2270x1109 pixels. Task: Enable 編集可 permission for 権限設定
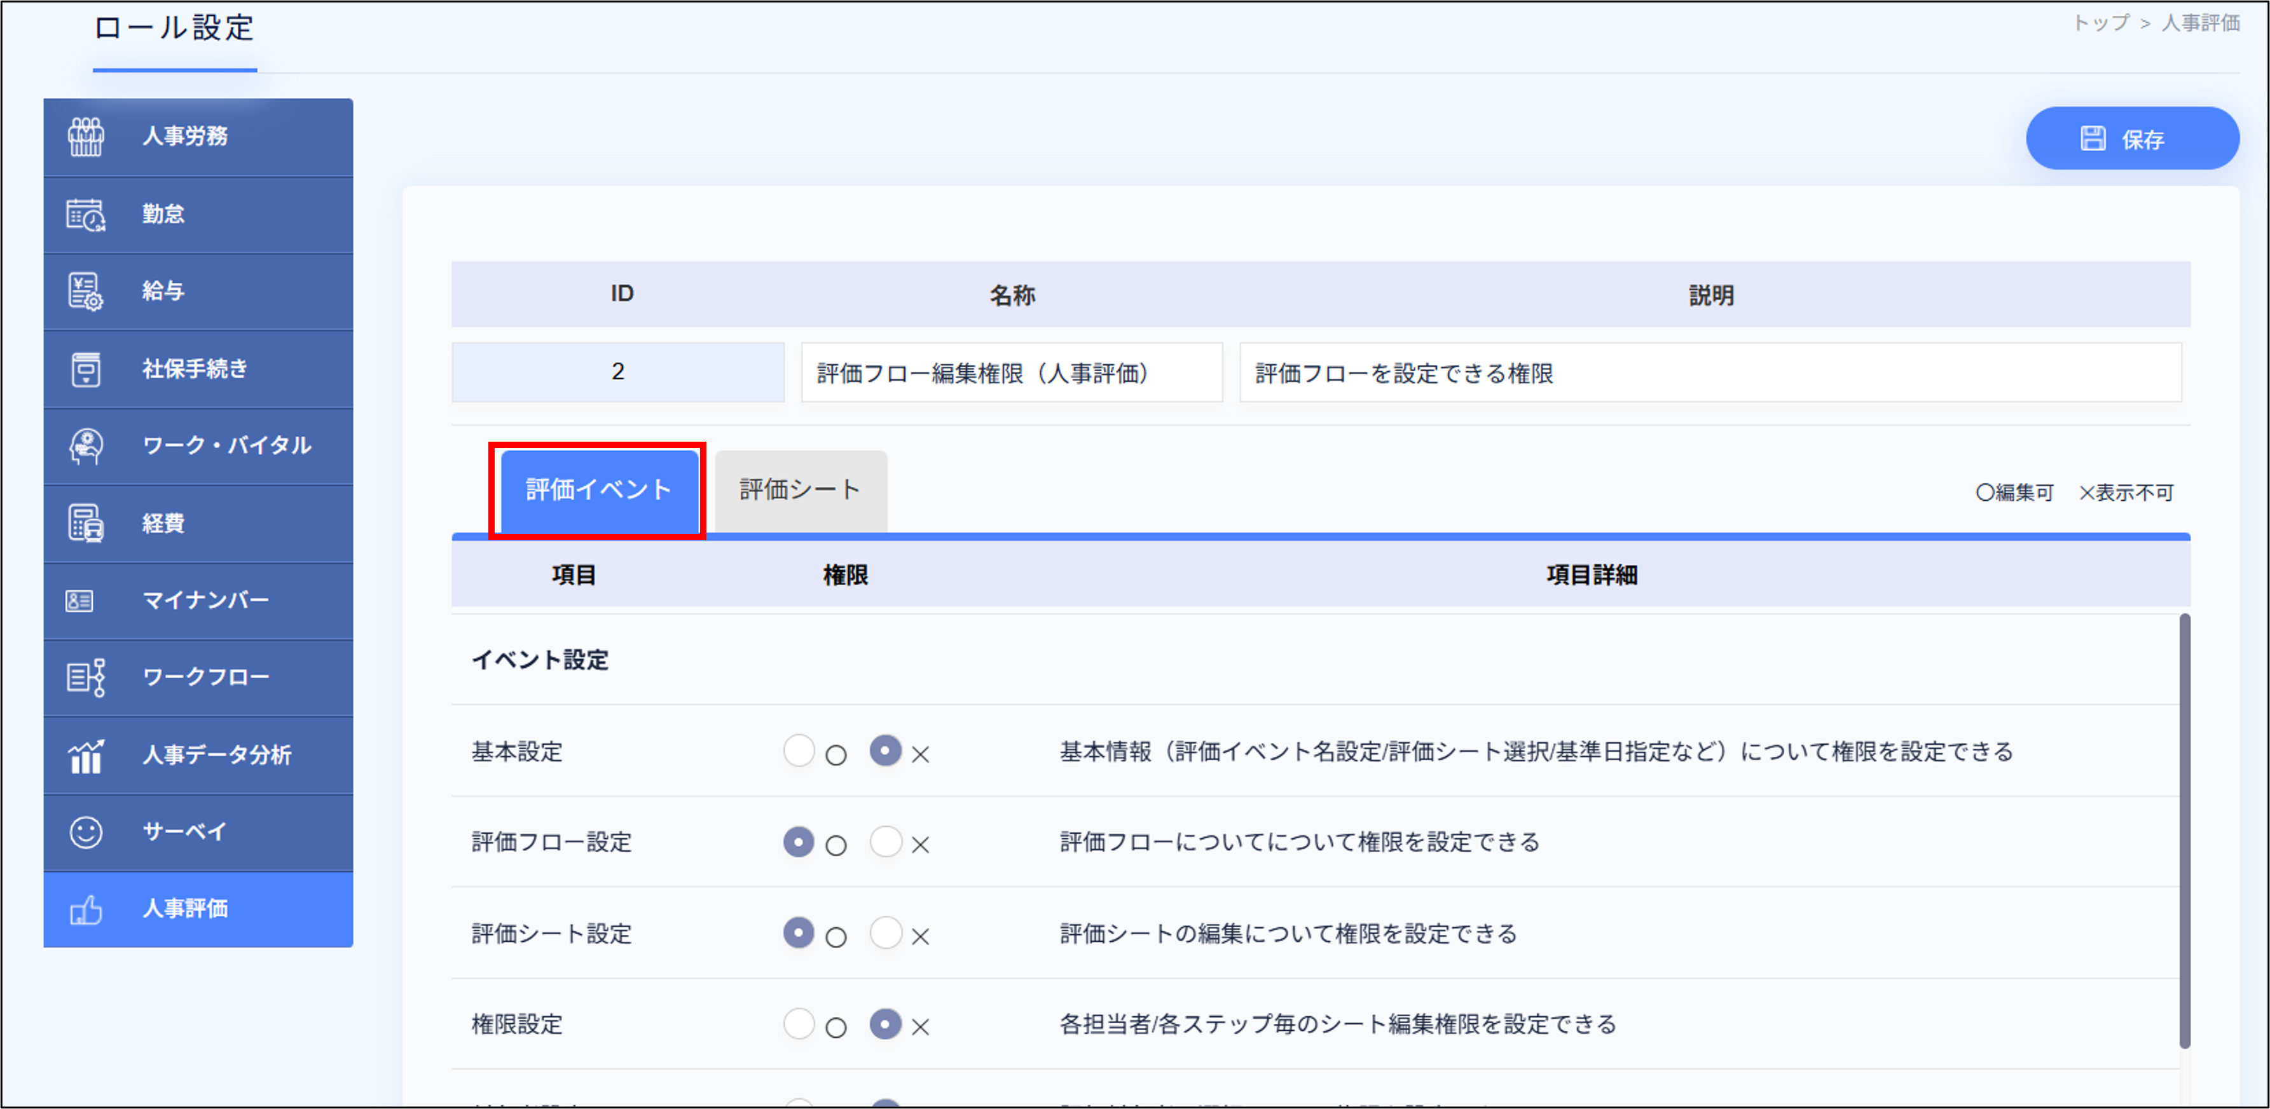tap(799, 1024)
